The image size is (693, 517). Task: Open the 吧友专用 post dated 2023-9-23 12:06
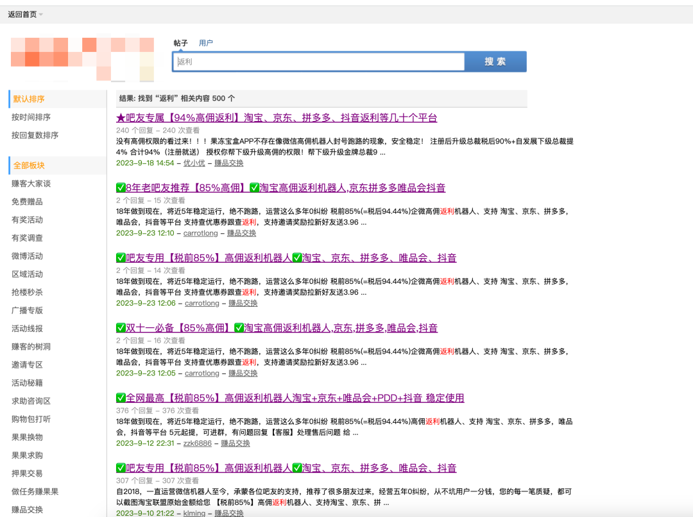pos(286,258)
